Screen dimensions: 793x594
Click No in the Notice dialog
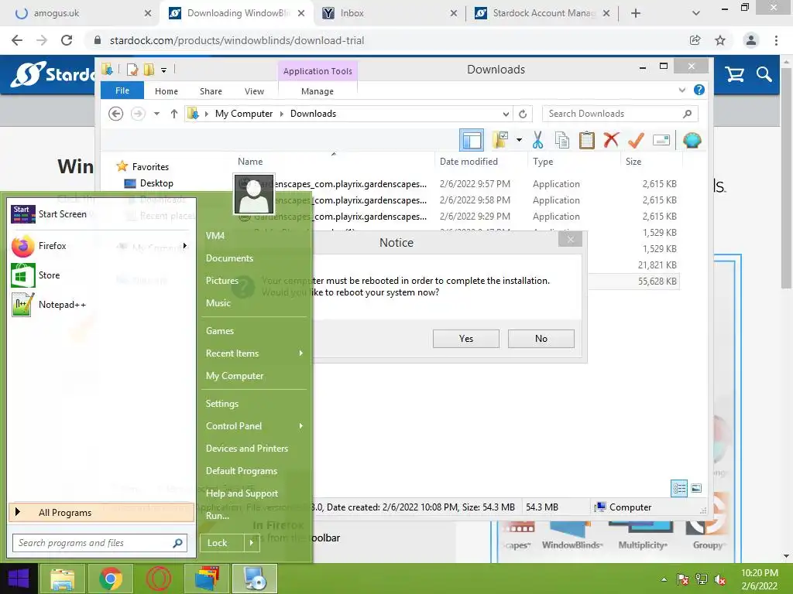click(541, 339)
